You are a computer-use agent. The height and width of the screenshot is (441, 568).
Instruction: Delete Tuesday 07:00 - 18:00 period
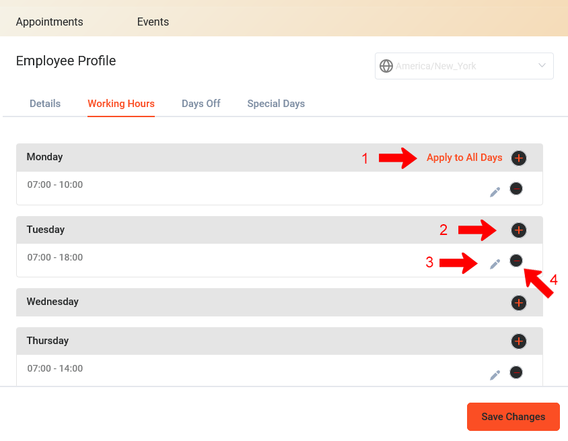(x=516, y=260)
